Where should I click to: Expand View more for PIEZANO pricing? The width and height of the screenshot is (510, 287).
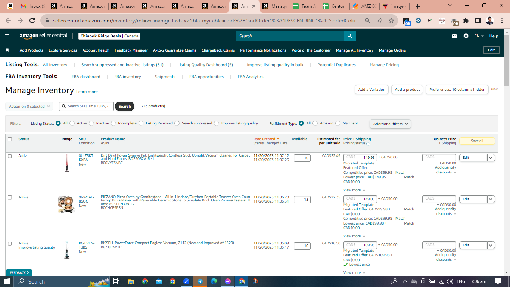[x=354, y=236]
